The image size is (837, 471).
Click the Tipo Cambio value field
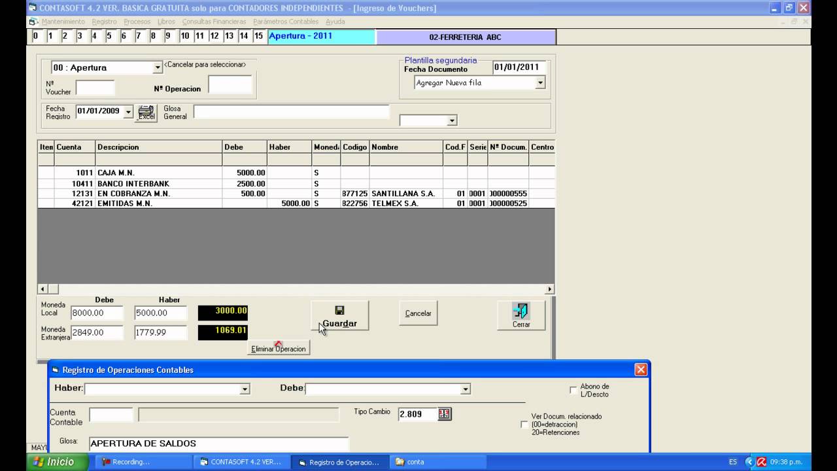[417, 413]
